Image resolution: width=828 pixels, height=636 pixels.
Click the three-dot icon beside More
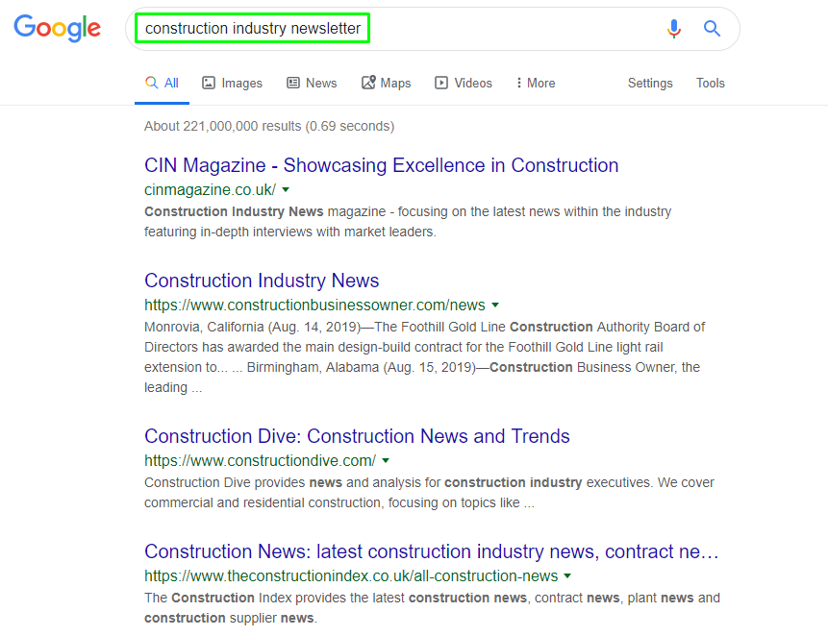point(519,83)
